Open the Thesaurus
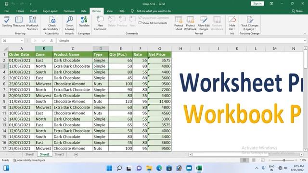The width and height of the screenshot is (308, 173). click(x=19, y=22)
